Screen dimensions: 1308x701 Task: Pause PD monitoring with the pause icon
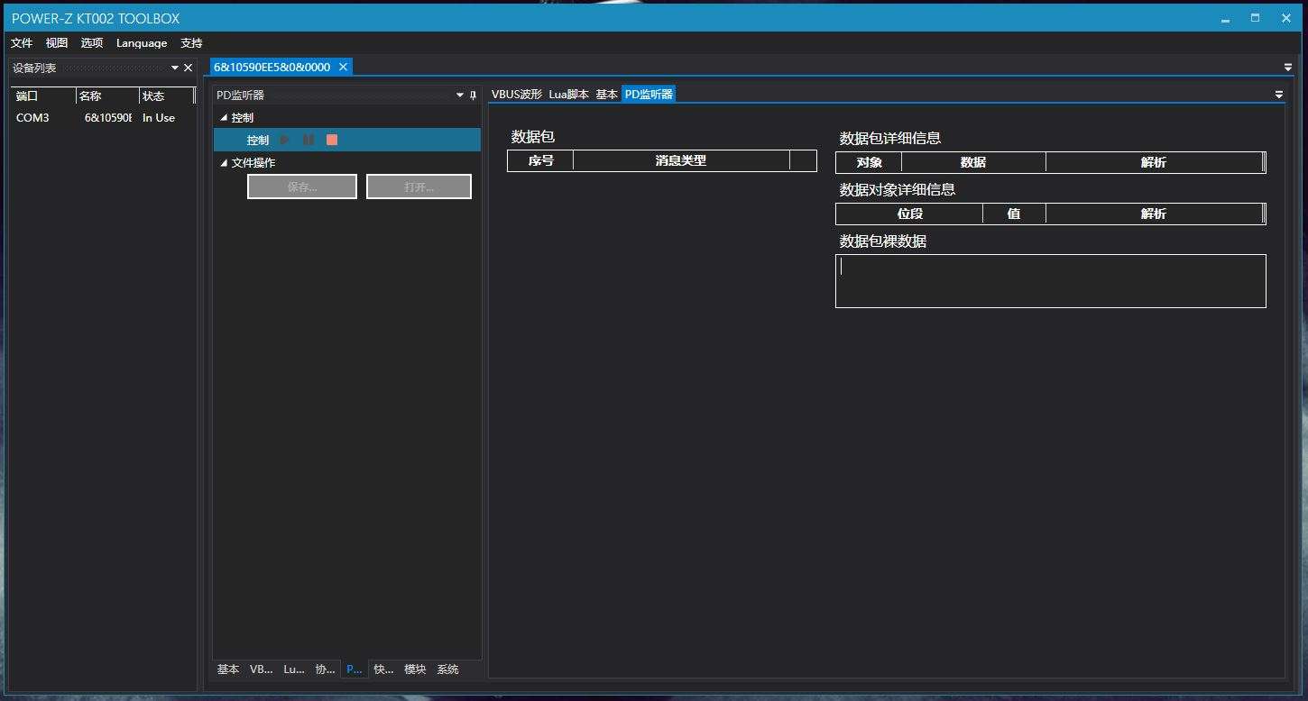click(x=309, y=140)
